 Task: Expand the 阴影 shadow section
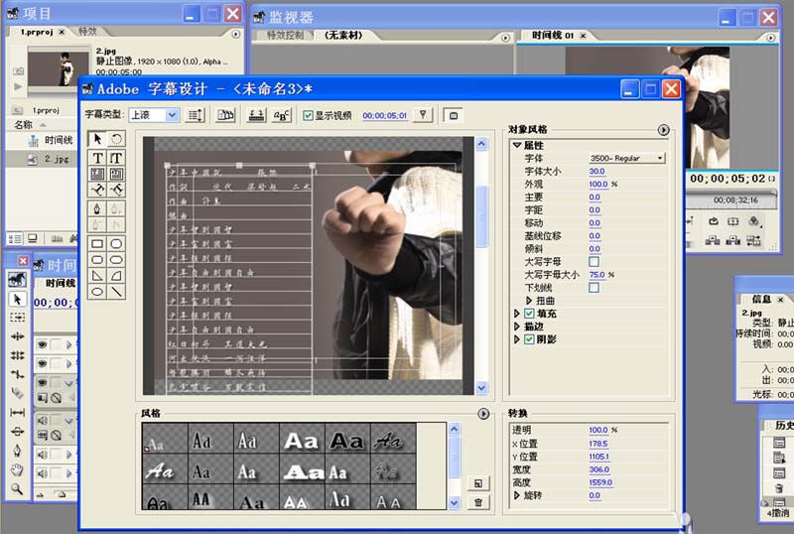(x=516, y=339)
